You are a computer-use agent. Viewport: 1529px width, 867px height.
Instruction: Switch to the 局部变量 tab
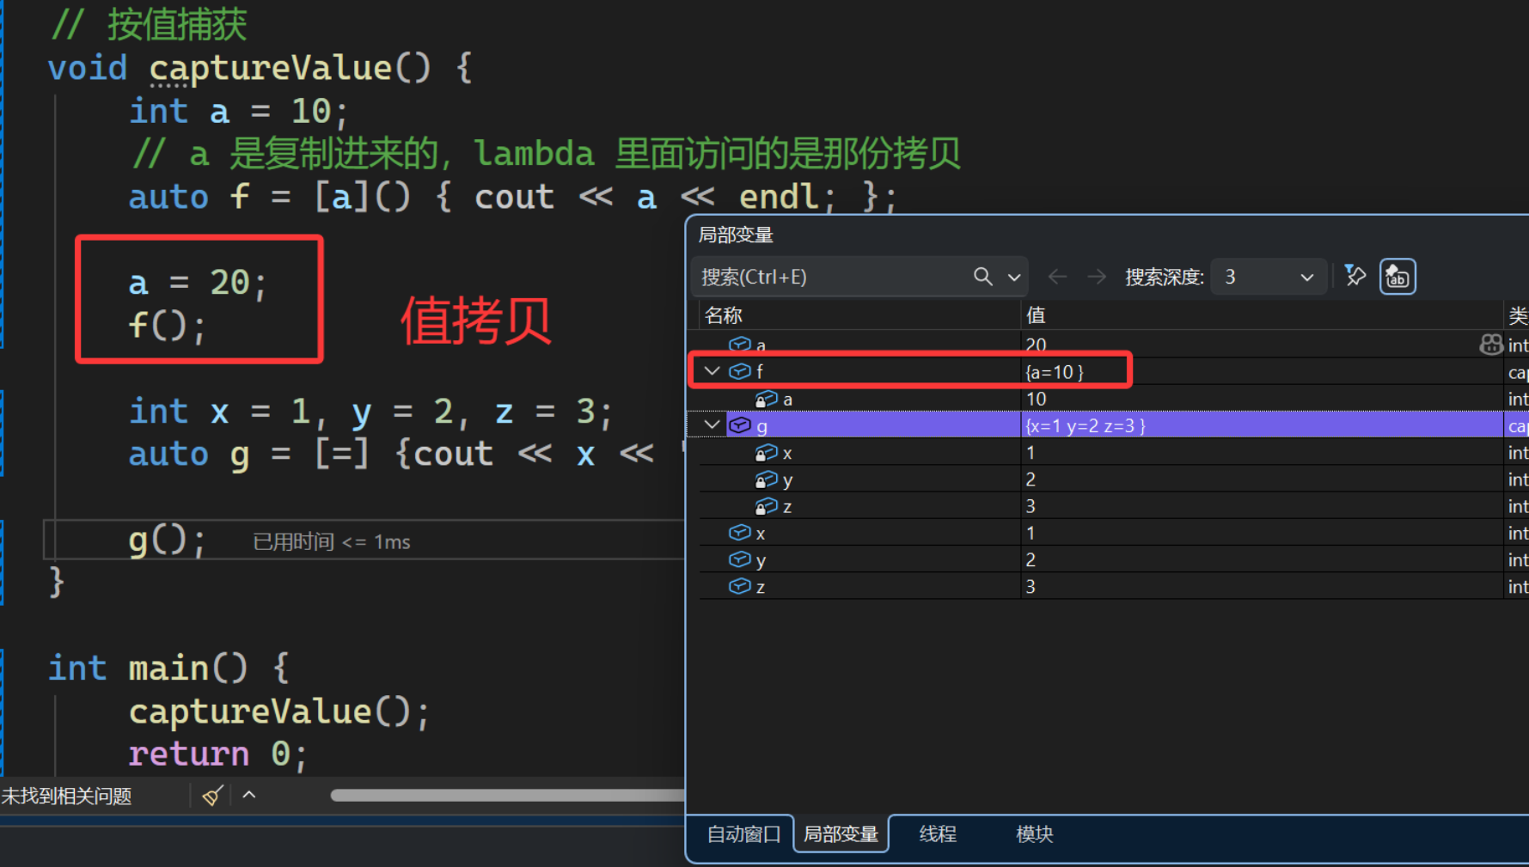click(841, 834)
